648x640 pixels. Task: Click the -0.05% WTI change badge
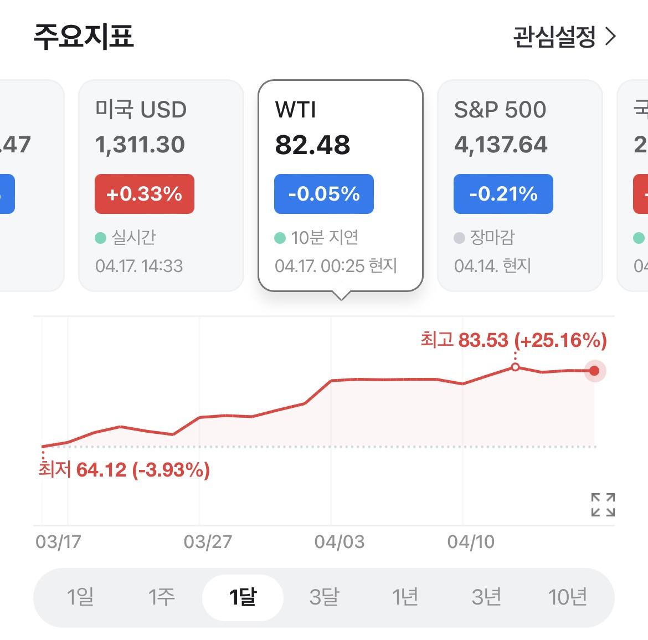[x=324, y=194]
